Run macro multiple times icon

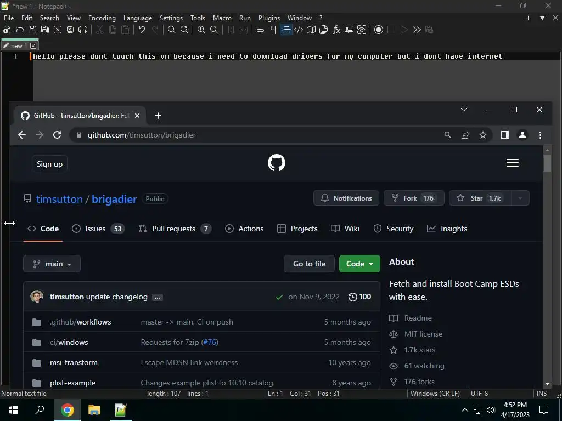pyautogui.click(x=417, y=30)
